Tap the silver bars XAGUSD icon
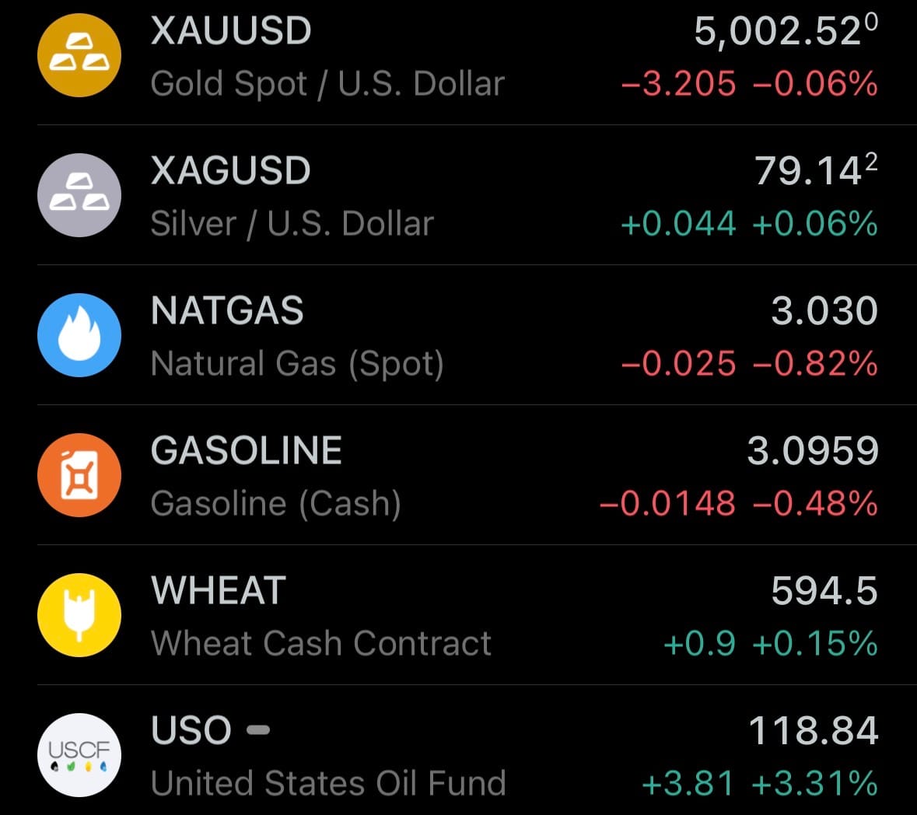917x815 pixels. [x=79, y=195]
